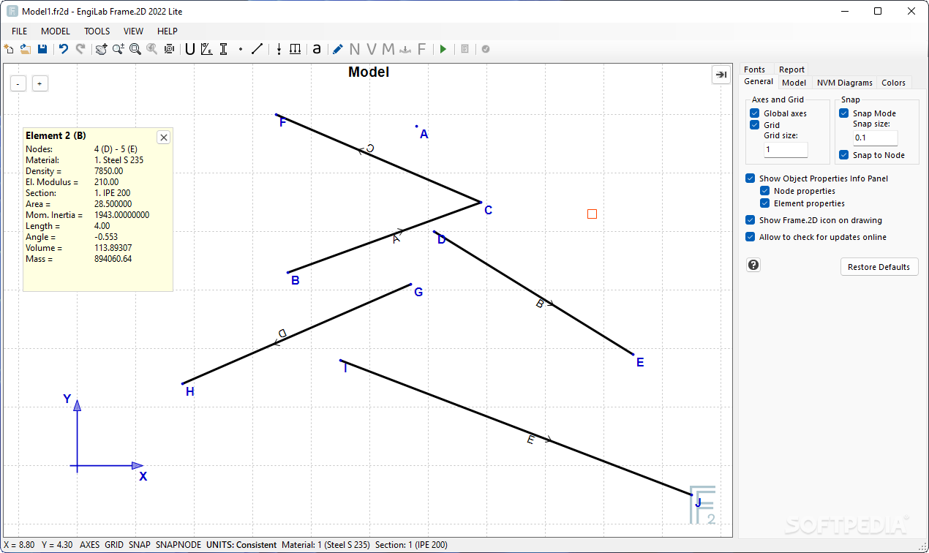Select the zoom window magnifier
This screenshot has height=553, width=929.
point(135,49)
